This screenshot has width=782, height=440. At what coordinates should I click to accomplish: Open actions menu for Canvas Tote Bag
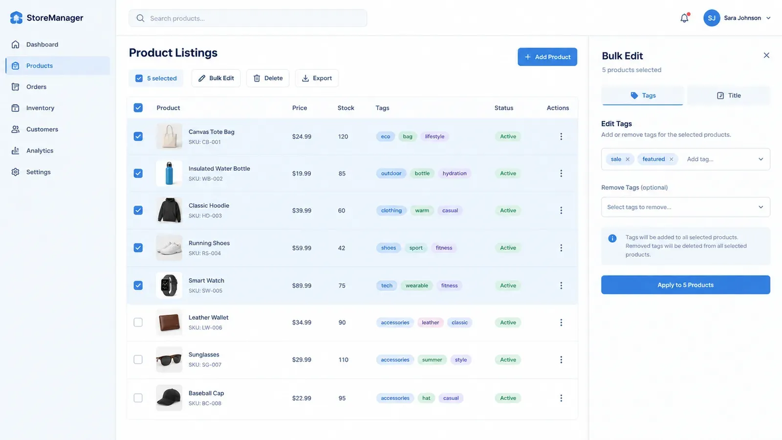coord(561,136)
